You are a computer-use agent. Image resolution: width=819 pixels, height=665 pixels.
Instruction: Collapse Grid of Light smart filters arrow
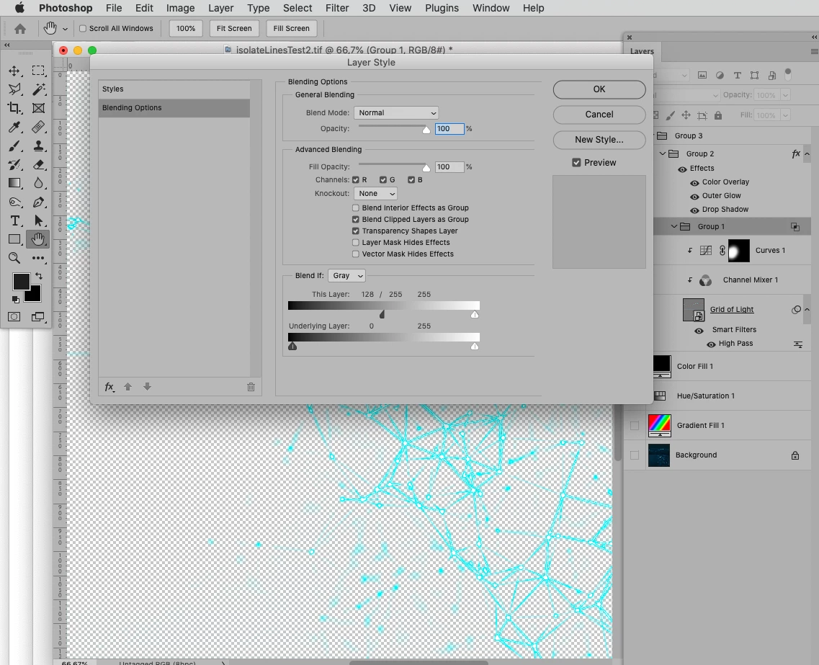(x=807, y=309)
